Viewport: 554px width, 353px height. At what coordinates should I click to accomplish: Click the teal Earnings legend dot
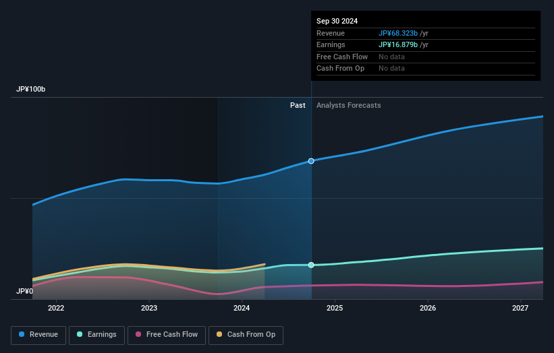tap(80, 334)
